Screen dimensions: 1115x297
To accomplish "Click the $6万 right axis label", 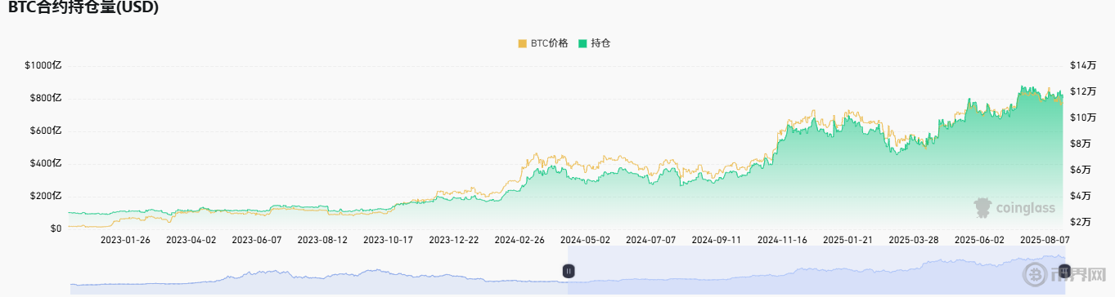I will [x=1080, y=170].
